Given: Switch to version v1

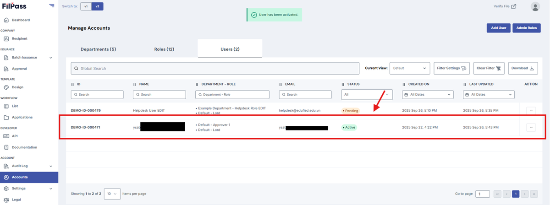Looking at the screenshot, I should 86,6.
